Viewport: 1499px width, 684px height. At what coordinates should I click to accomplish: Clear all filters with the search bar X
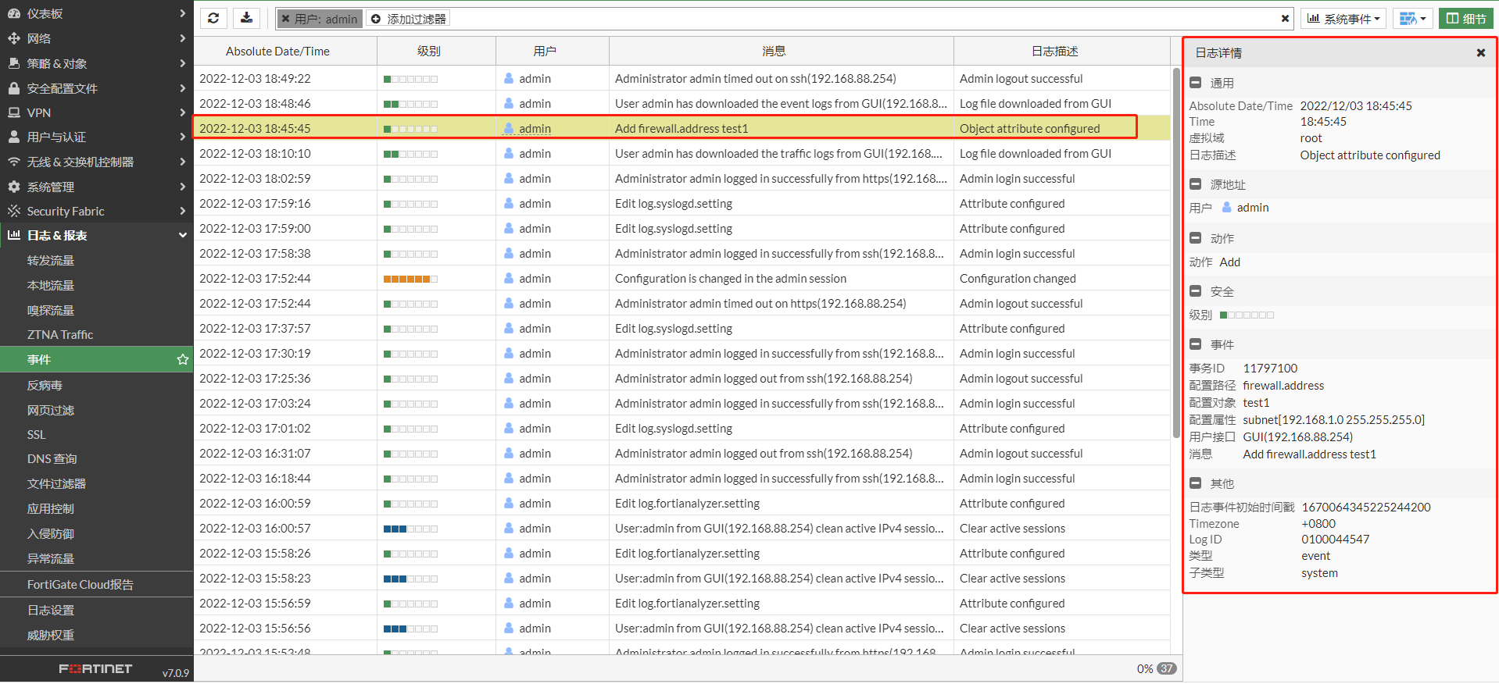[x=1285, y=19]
